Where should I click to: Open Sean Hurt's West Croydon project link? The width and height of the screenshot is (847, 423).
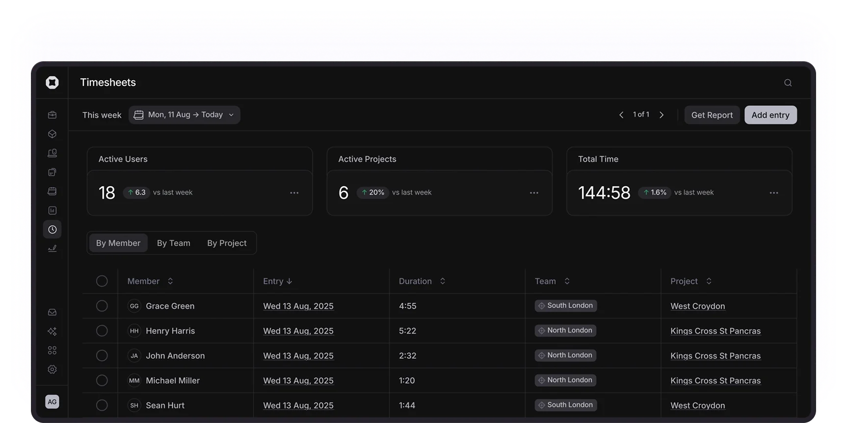point(698,405)
